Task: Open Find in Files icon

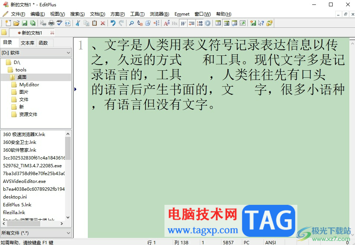Action: [x=148, y=23]
